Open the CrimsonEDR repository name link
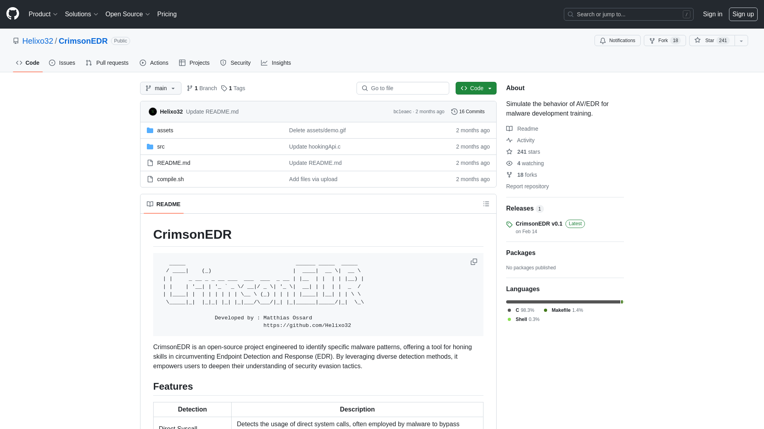 (x=83, y=41)
